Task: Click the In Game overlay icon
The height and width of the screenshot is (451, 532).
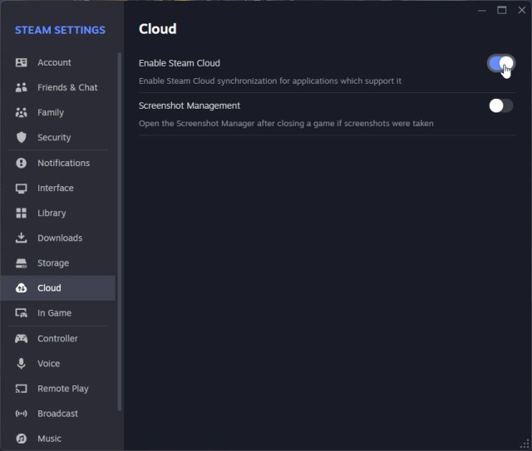Action: (x=21, y=313)
